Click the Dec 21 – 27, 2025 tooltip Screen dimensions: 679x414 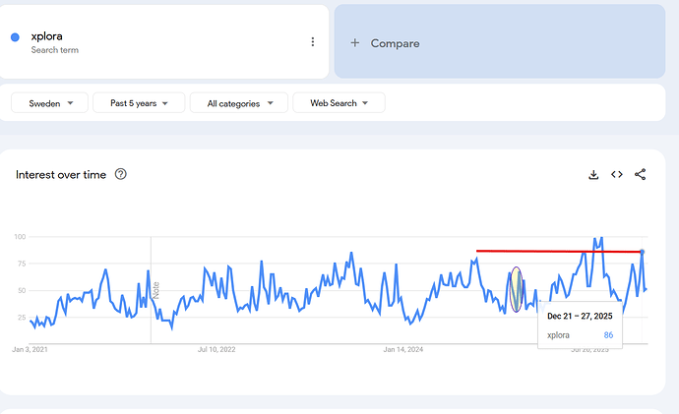581,325
